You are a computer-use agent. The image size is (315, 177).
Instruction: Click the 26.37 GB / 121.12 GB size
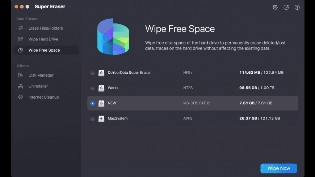(260, 118)
